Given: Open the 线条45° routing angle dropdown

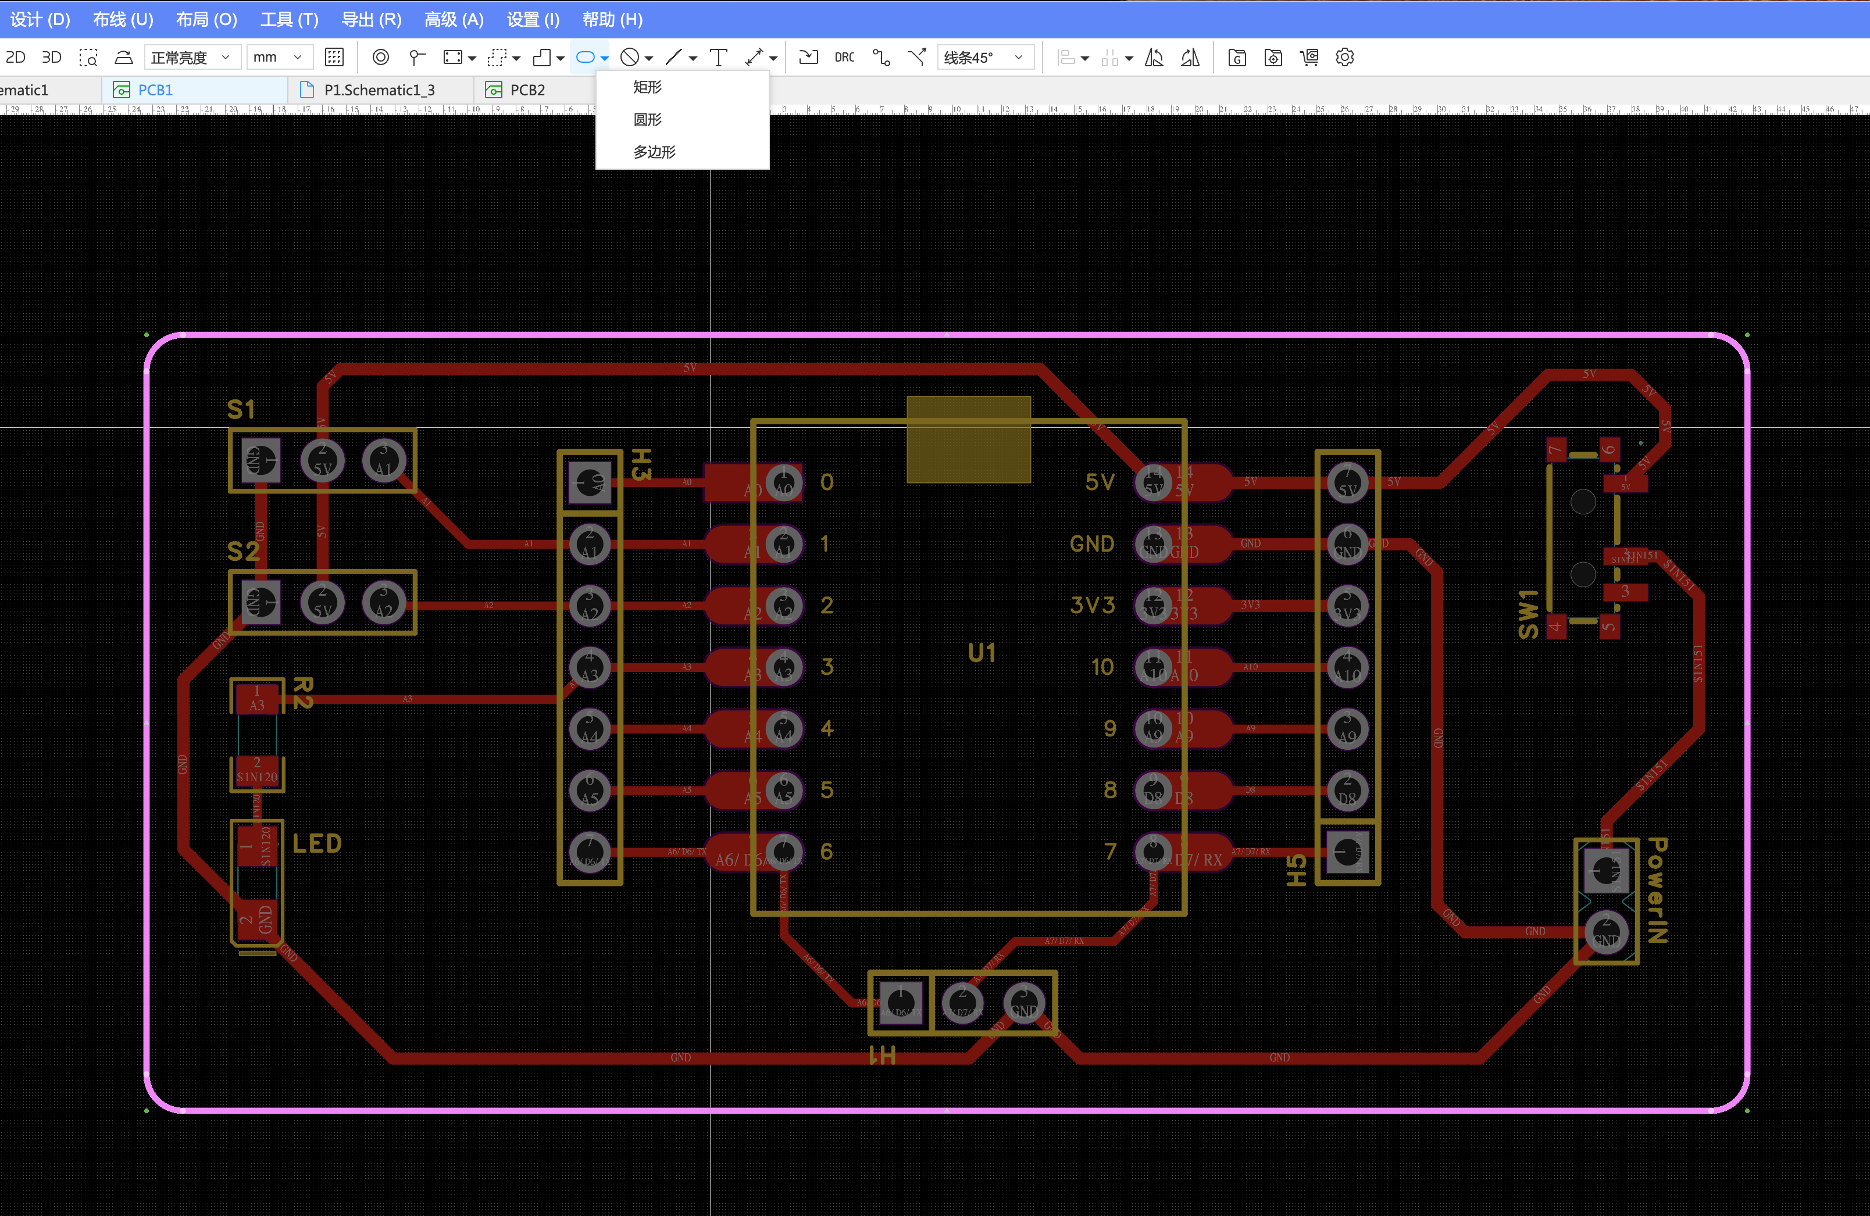Looking at the screenshot, I should pos(985,58).
